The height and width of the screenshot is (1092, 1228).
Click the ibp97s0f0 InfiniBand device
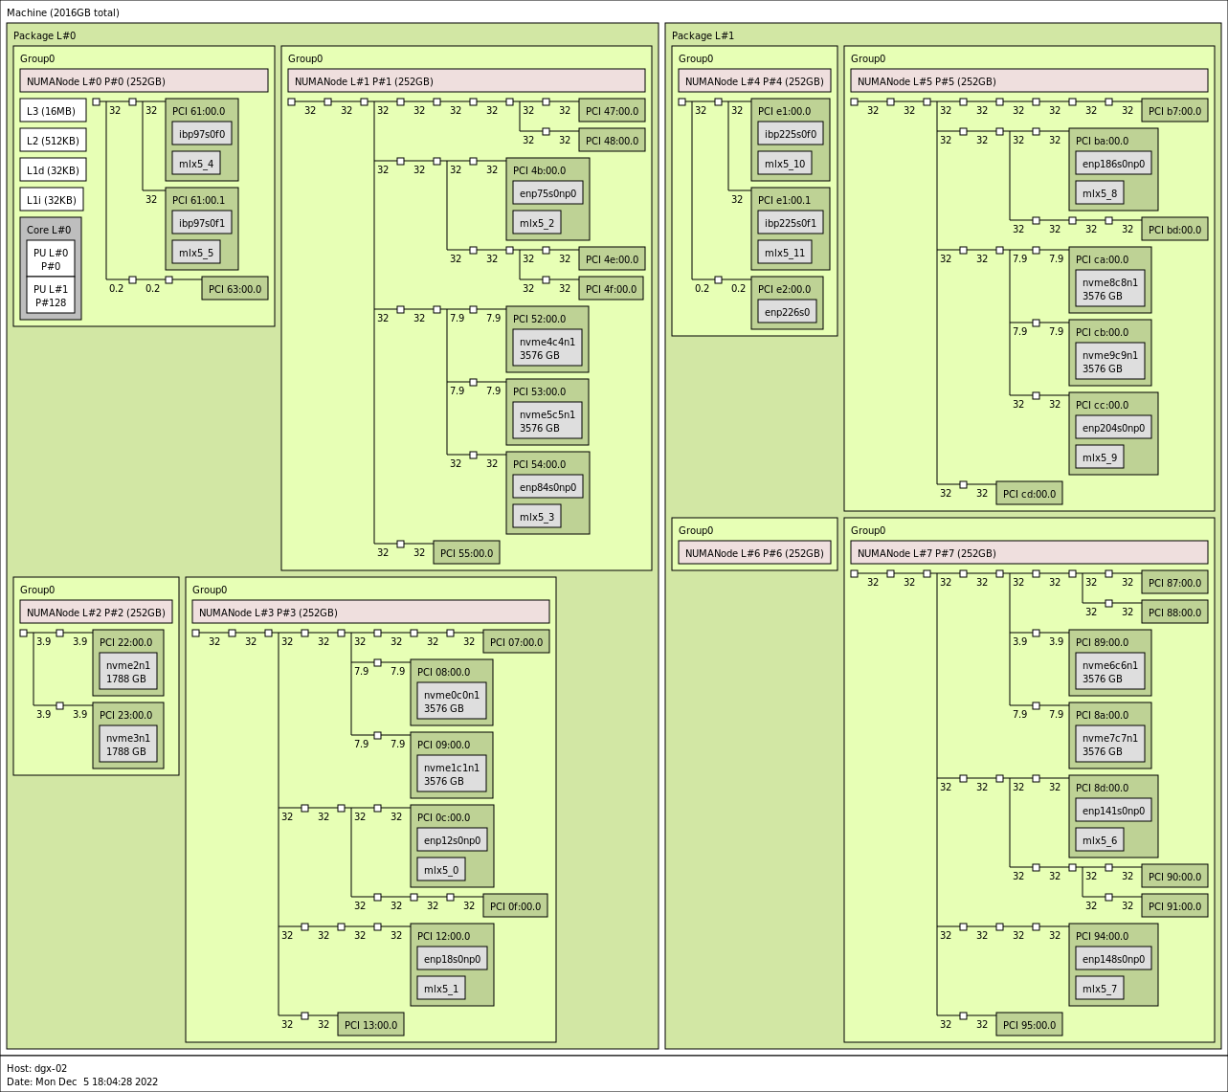(x=199, y=133)
